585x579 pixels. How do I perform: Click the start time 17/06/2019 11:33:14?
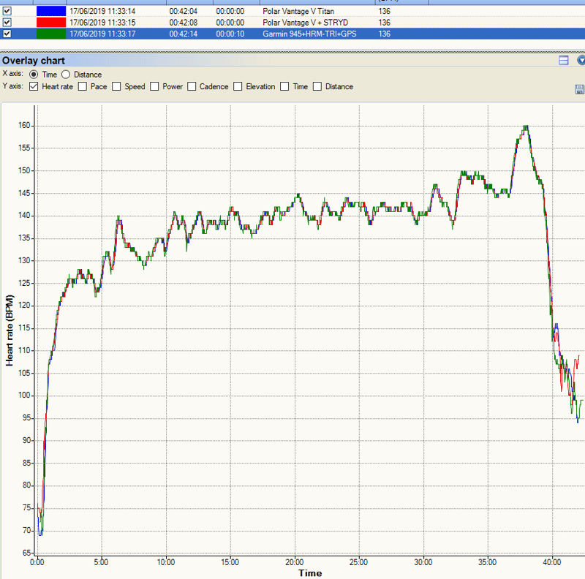pyautogui.click(x=102, y=11)
